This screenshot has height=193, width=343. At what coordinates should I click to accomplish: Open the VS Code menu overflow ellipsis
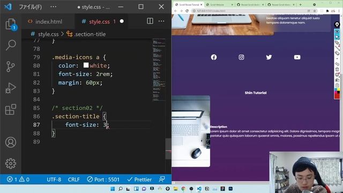tap(53, 7)
